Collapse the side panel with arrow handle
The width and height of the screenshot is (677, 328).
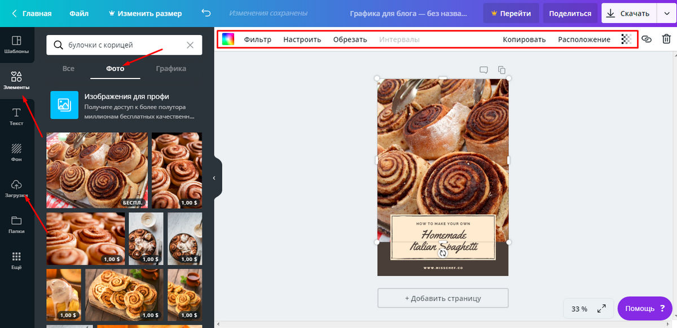pyautogui.click(x=214, y=178)
